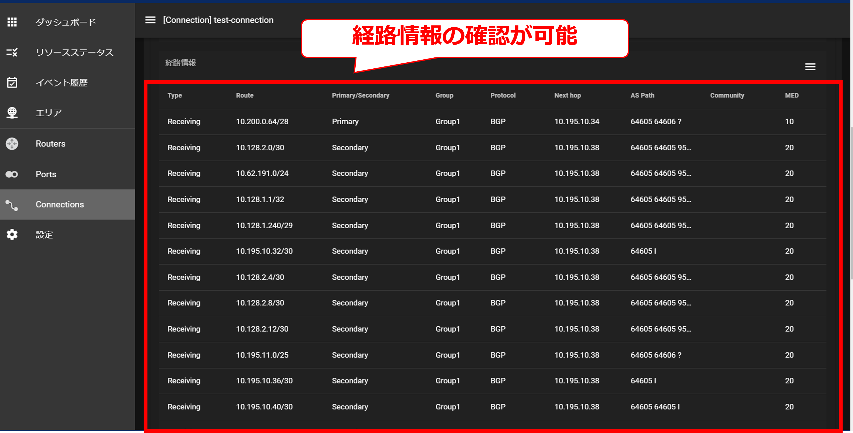Image resolution: width=853 pixels, height=433 pixels.
Task: Click the area globe icon
Action: point(12,112)
